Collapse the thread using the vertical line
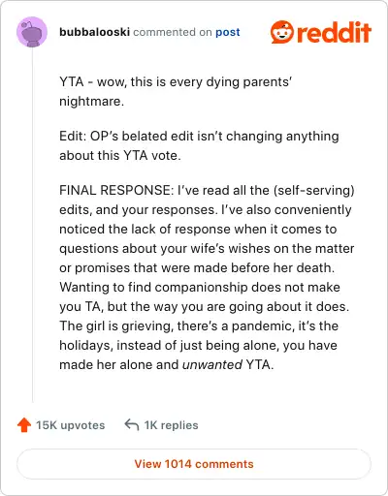Screen dimensions: 388x496 coord(32,225)
